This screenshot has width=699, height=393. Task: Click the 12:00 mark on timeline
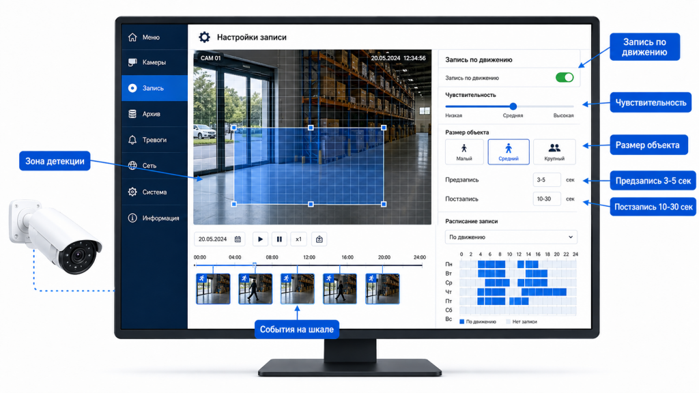(309, 257)
